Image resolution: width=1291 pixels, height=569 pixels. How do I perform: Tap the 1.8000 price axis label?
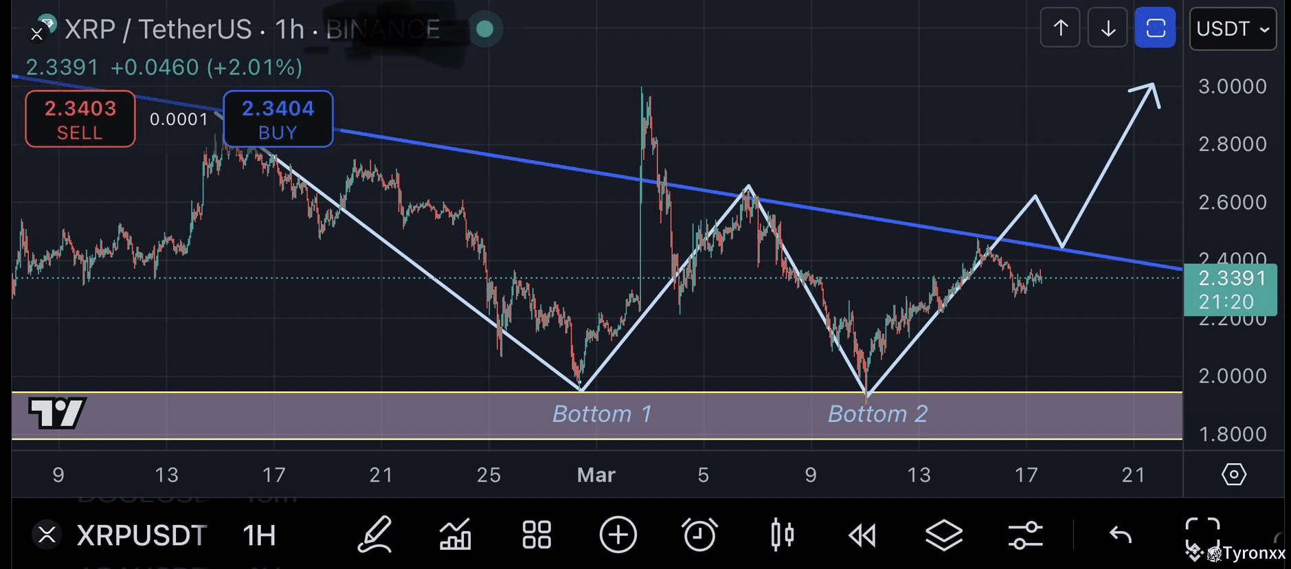[x=1233, y=434]
